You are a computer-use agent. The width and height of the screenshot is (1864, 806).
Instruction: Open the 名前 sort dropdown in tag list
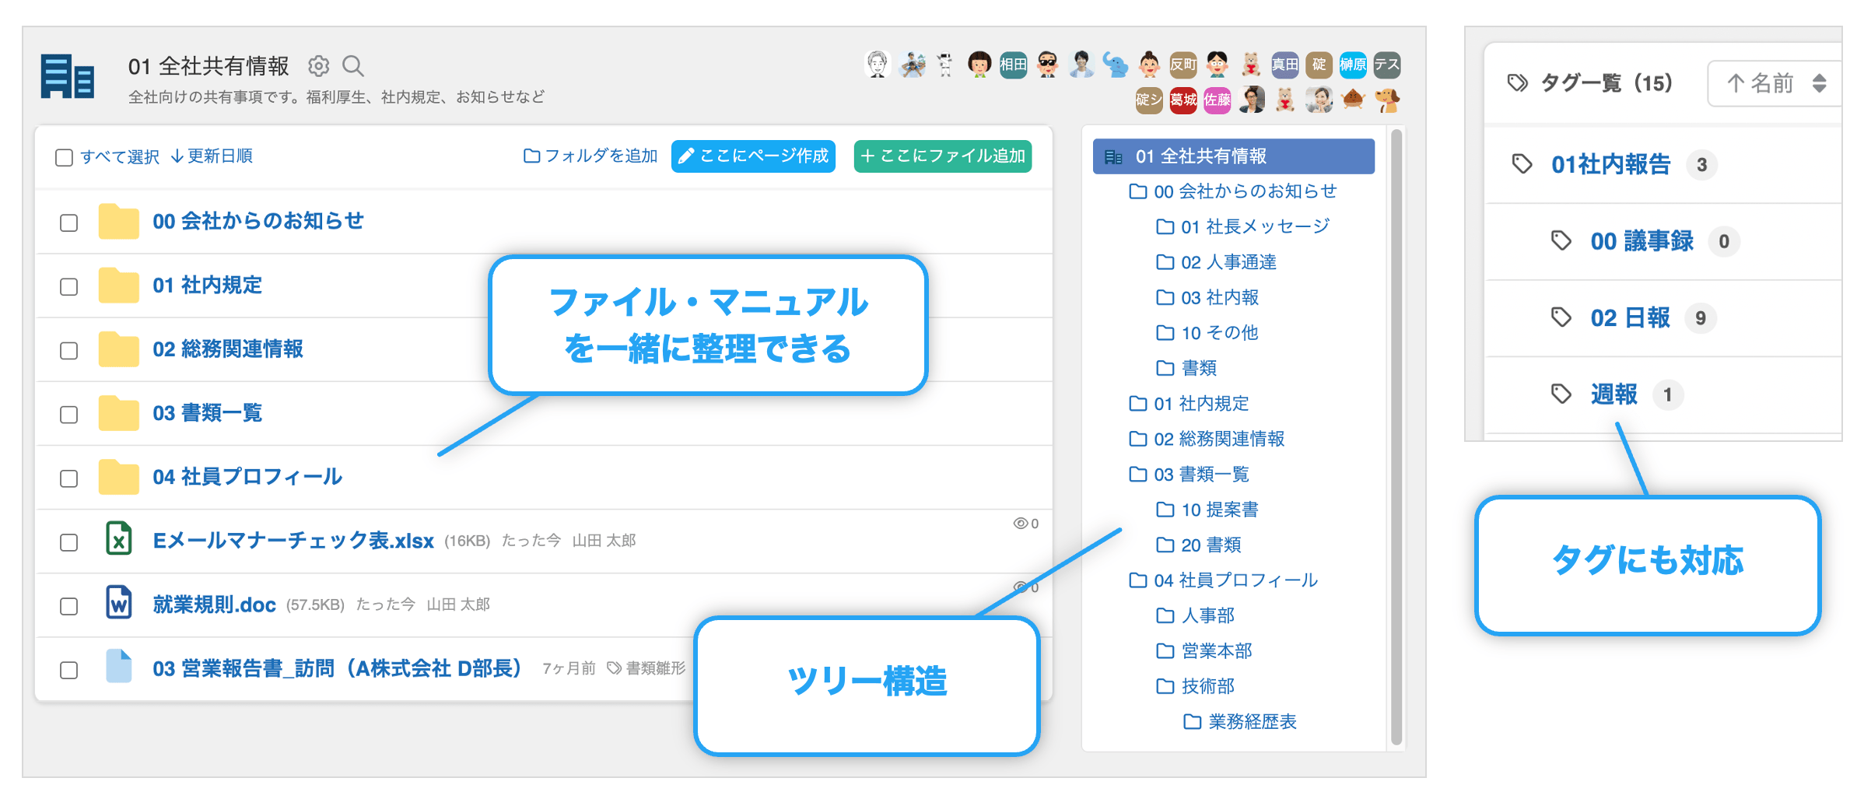(x=1775, y=83)
